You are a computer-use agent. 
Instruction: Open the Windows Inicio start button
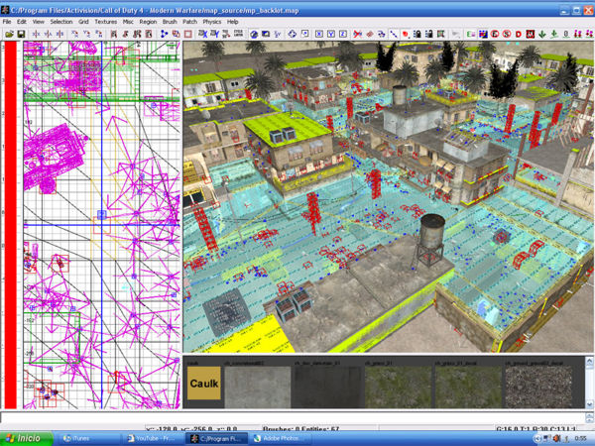tap(26, 438)
